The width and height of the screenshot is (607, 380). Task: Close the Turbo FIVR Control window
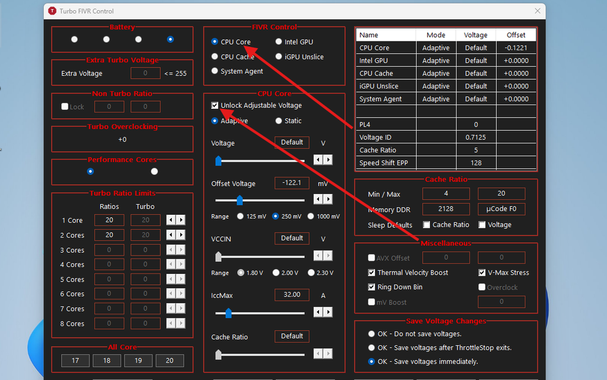pos(537,11)
